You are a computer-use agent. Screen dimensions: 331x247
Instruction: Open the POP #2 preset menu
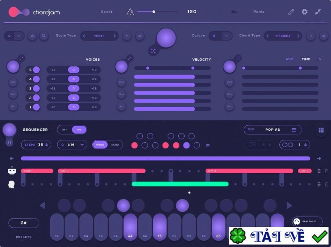click(x=272, y=129)
